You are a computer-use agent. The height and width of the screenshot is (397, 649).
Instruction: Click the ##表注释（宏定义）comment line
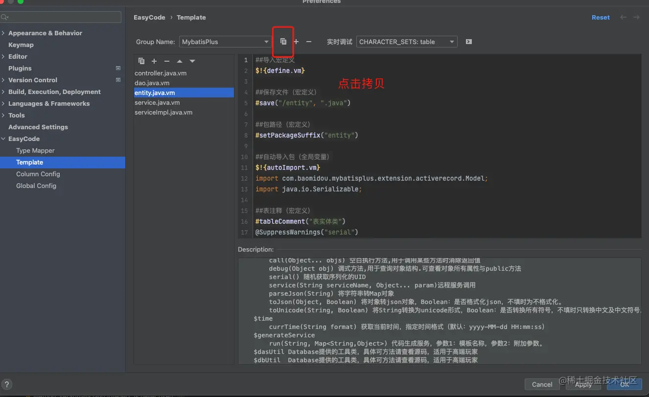283,210
